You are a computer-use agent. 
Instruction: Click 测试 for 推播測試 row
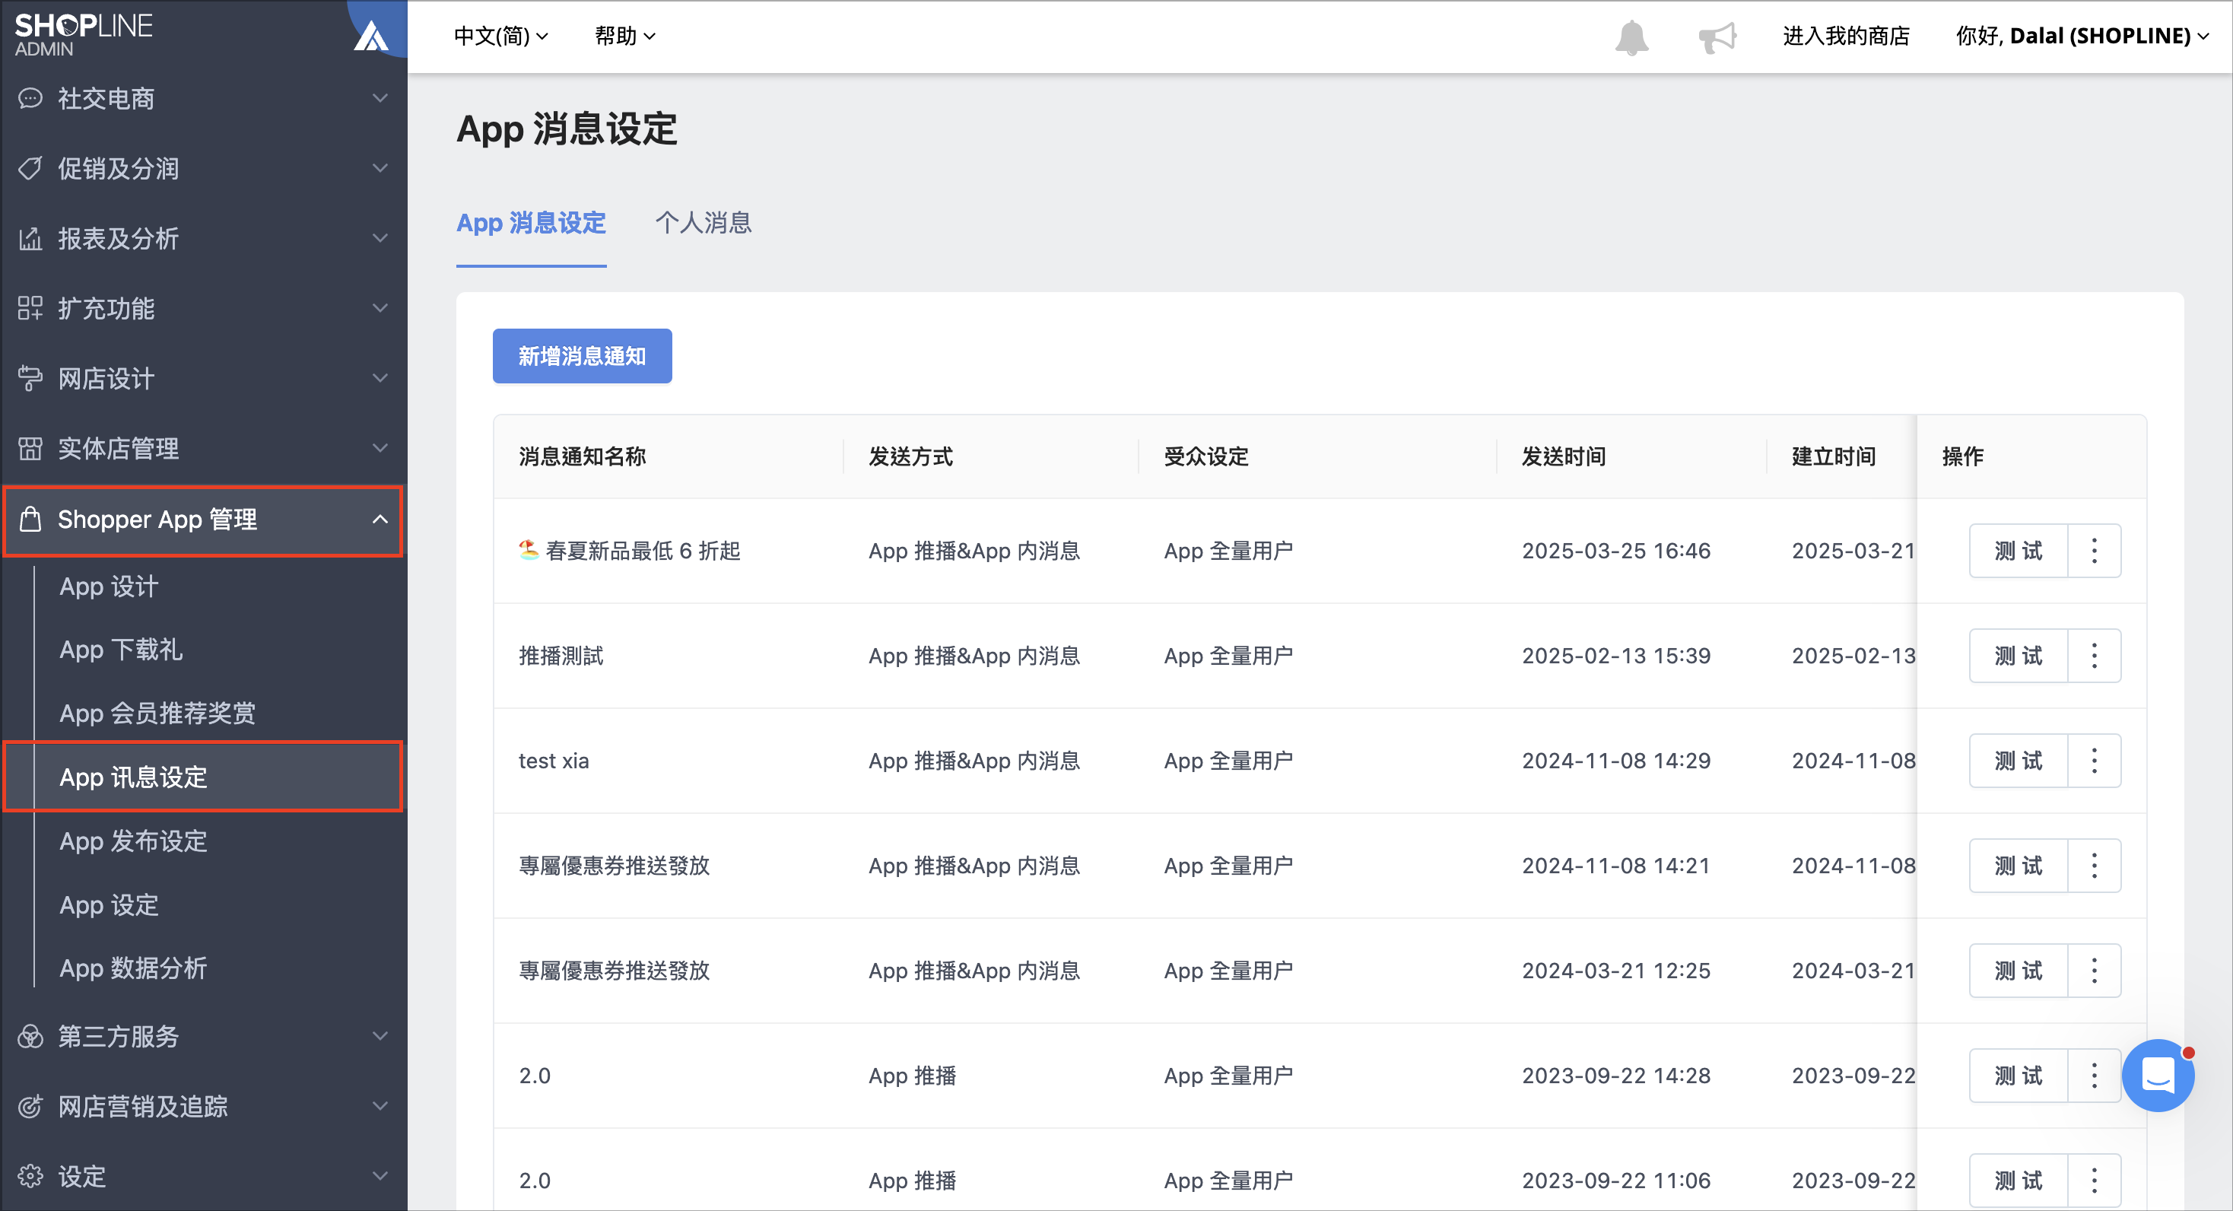pyautogui.click(x=2018, y=656)
